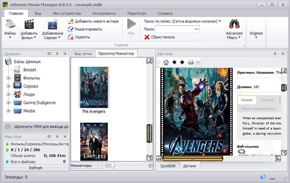Open the dropdown arrow next to the printer
Viewport: 290px width, 183px height.
198,62
